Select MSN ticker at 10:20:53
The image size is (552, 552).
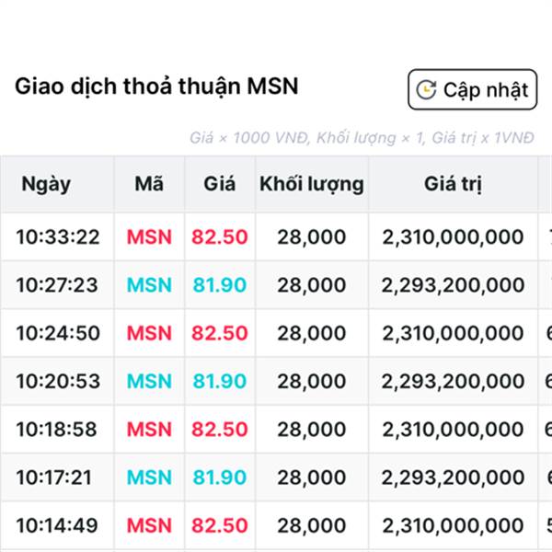pos(149,381)
